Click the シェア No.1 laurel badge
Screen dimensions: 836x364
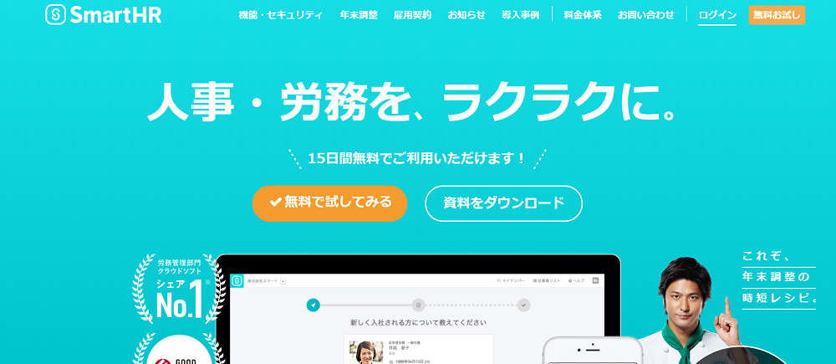point(179,289)
